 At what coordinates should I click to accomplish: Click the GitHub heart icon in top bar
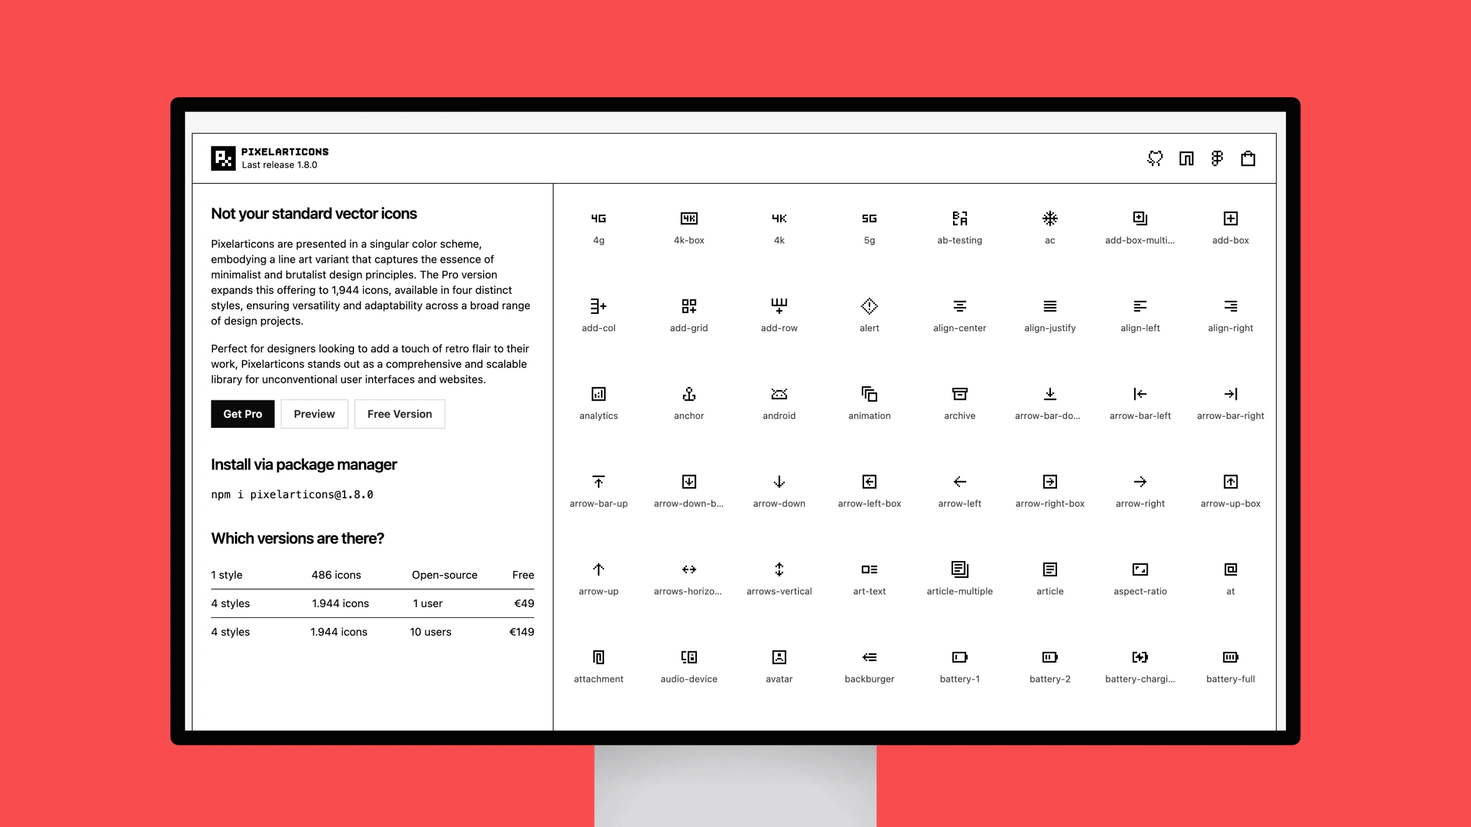1155,159
